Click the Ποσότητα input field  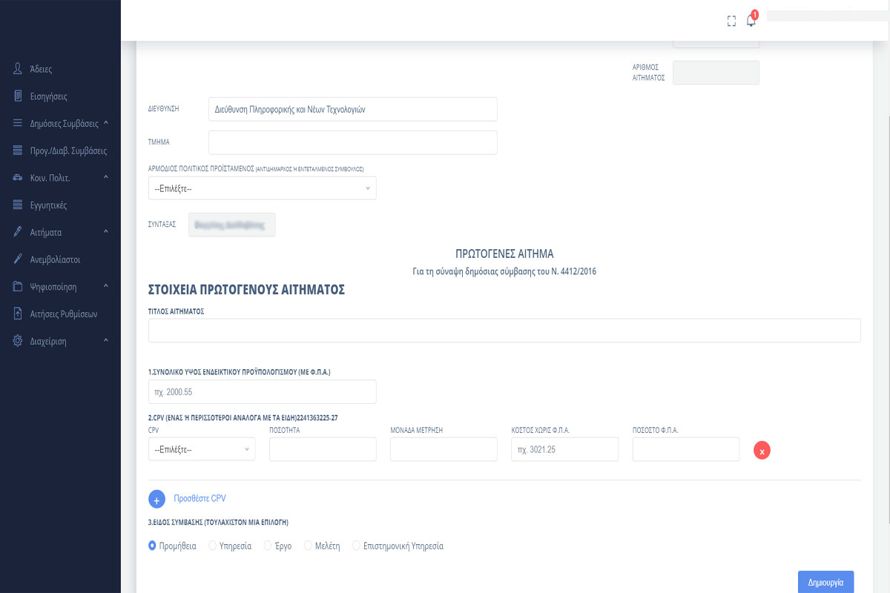pyautogui.click(x=323, y=449)
